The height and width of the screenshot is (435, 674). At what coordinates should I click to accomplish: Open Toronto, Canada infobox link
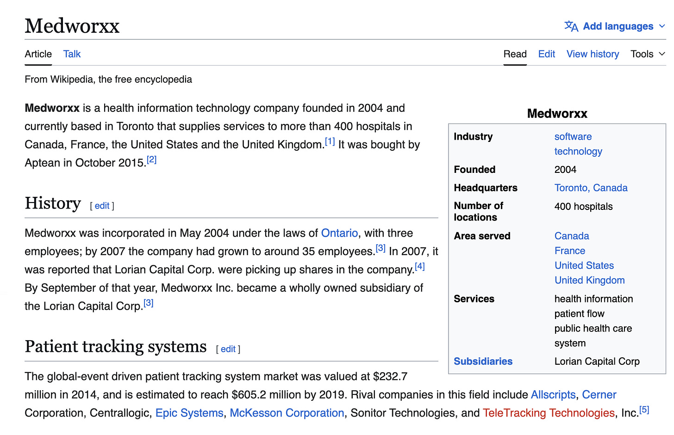(591, 188)
